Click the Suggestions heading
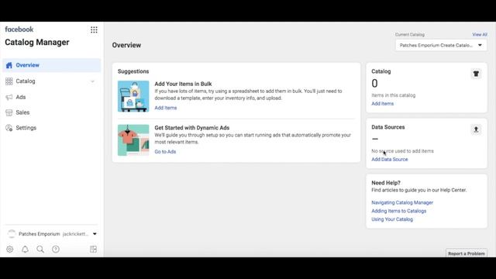This screenshot has width=496, height=279. pyautogui.click(x=133, y=71)
